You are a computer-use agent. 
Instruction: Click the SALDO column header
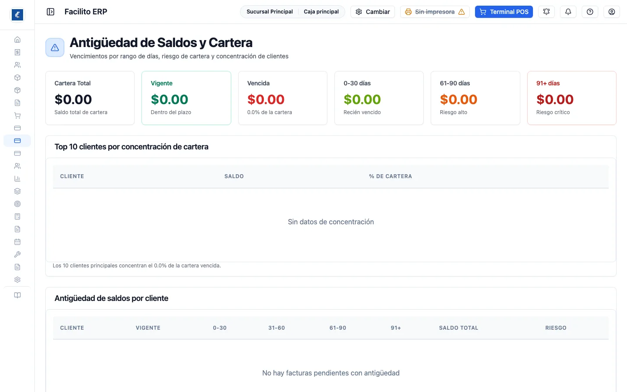[x=234, y=176]
